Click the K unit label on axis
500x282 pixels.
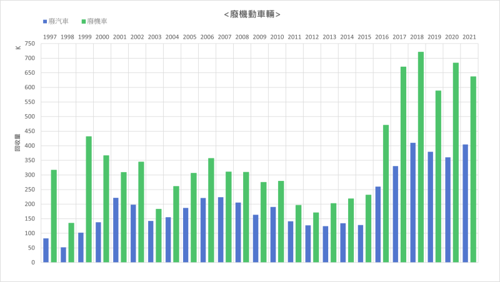click(18, 47)
